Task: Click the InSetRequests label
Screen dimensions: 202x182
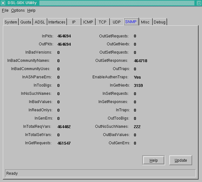Action: [116, 94]
